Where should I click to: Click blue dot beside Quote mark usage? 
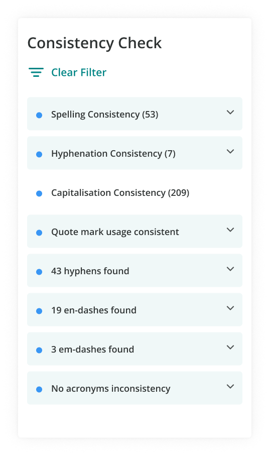[39, 233]
